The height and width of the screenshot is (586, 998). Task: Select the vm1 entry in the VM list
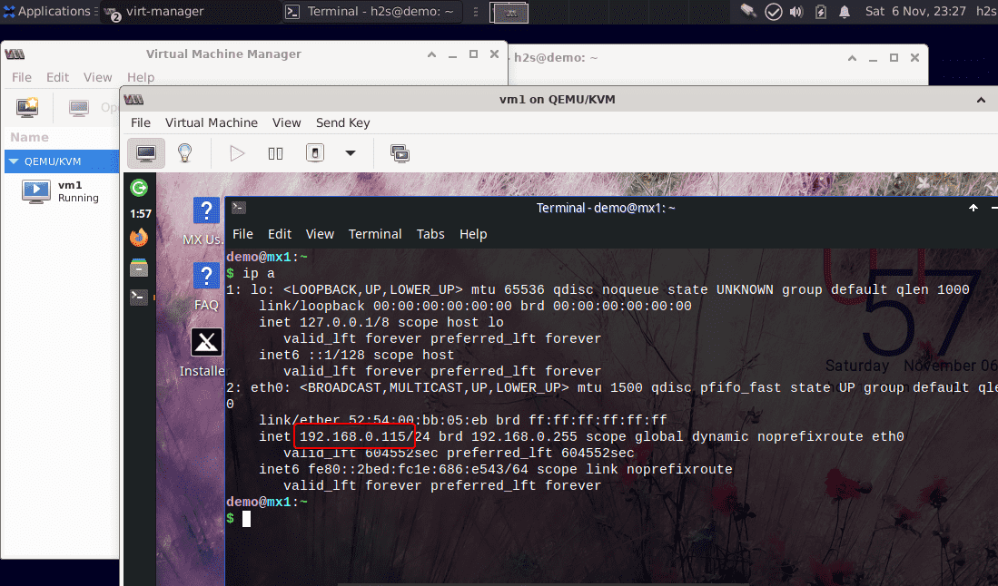click(x=68, y=190)
